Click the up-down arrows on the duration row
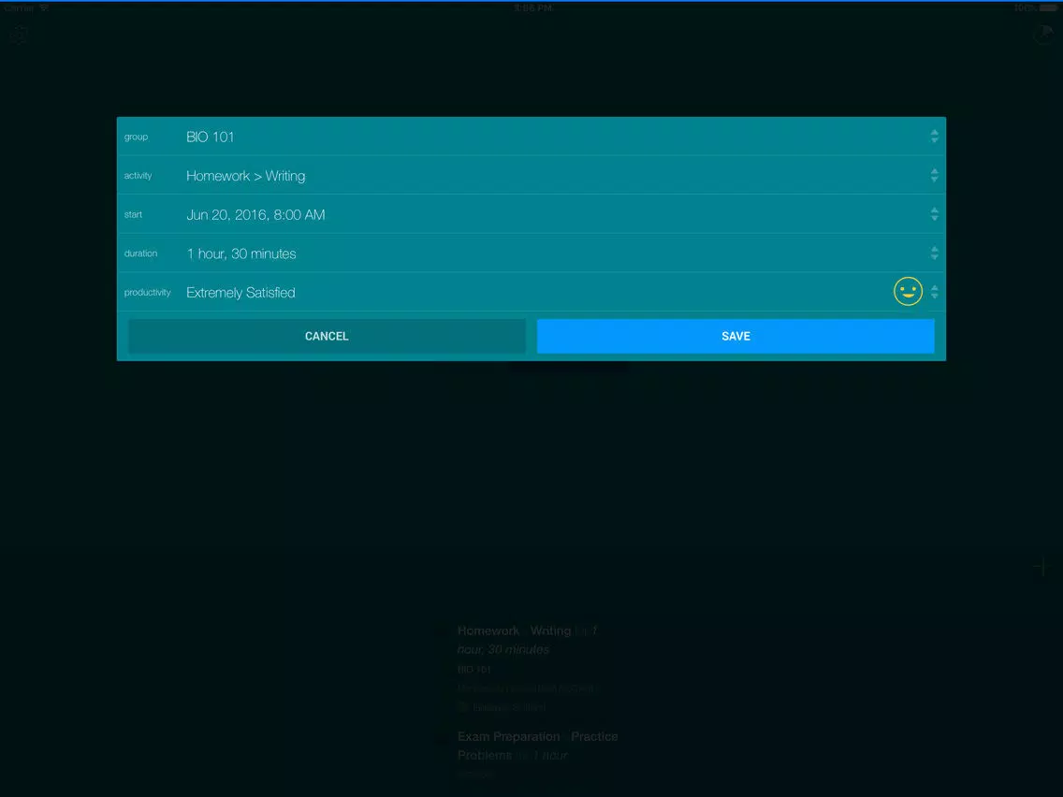Image resolution: width=1063 pixels, height=797 pixels. [934, 254]
